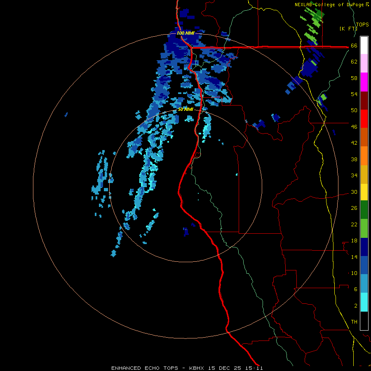The image size is (371, 371).
Task: Click the legend value 58
Action: (x=354, y=78)
